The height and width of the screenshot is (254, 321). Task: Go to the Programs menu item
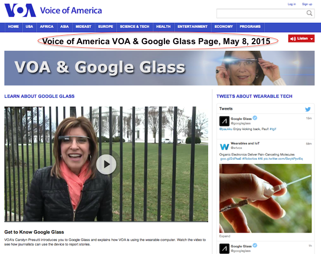250,27
